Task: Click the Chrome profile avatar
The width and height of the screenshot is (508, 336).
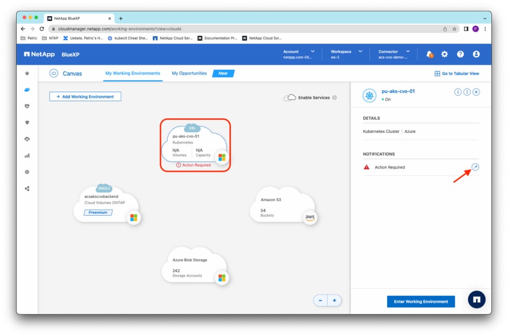Action: [x=475, y=29]
